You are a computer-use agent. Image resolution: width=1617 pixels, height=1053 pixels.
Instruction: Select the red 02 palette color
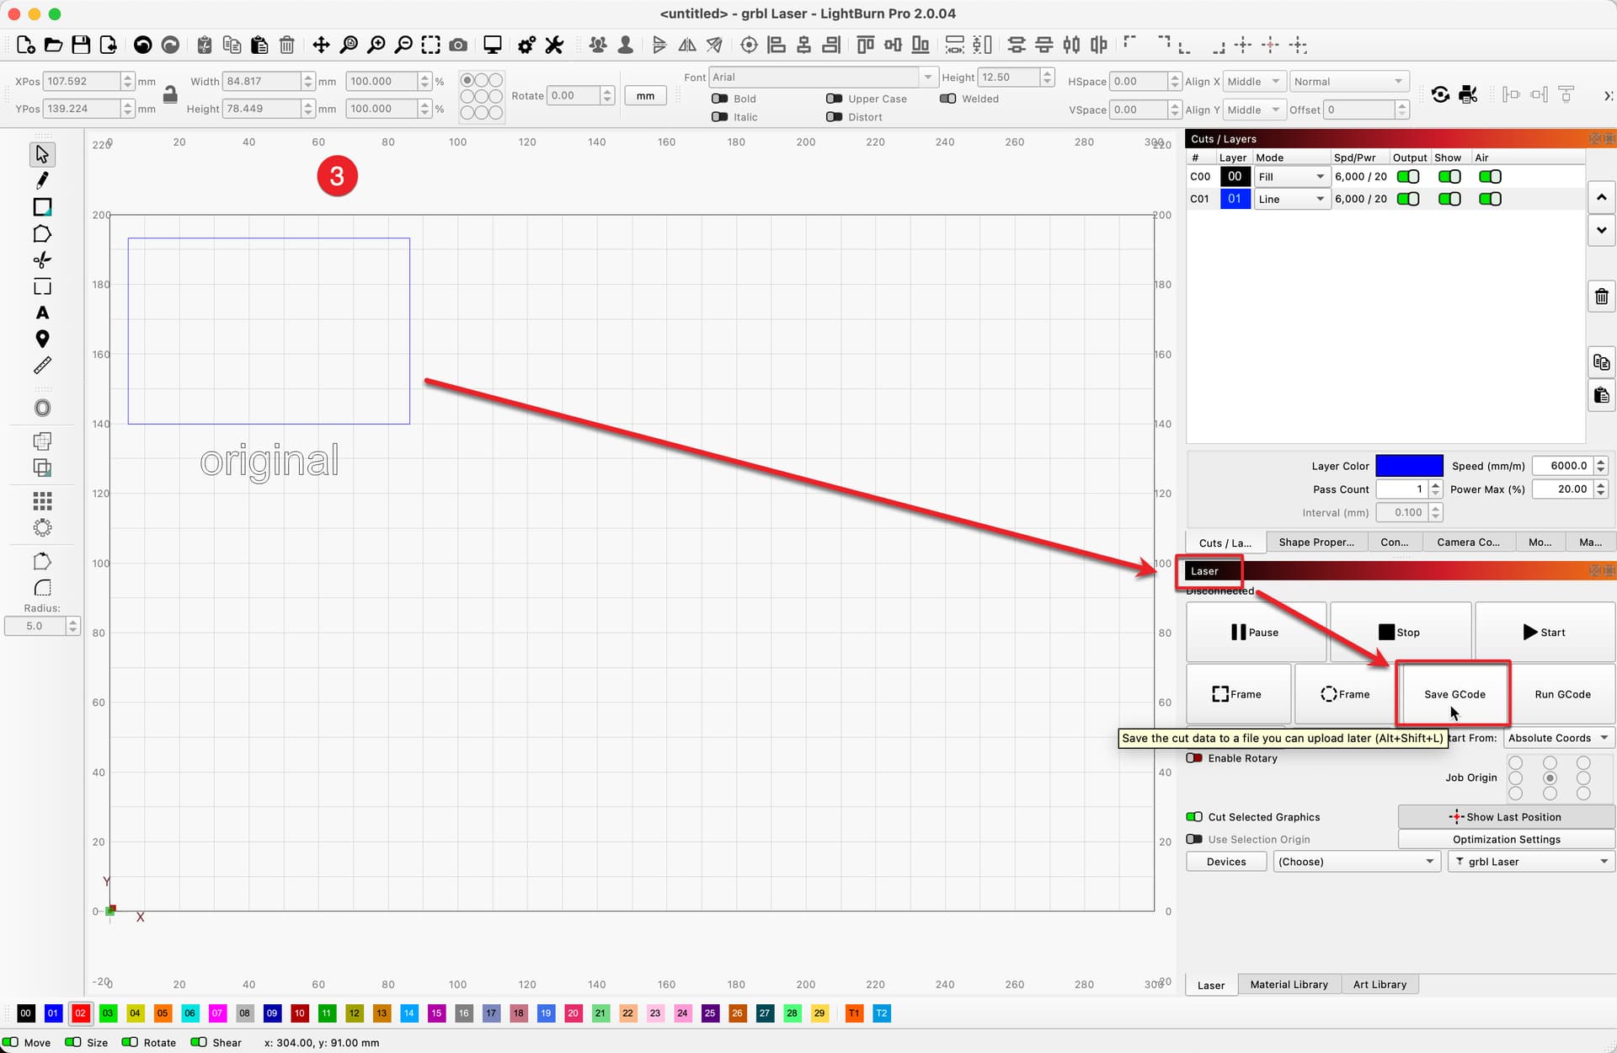tap(81, 1013)
